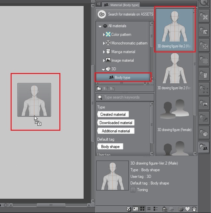Switch to large thumbnail view icon

pos(142,209)
